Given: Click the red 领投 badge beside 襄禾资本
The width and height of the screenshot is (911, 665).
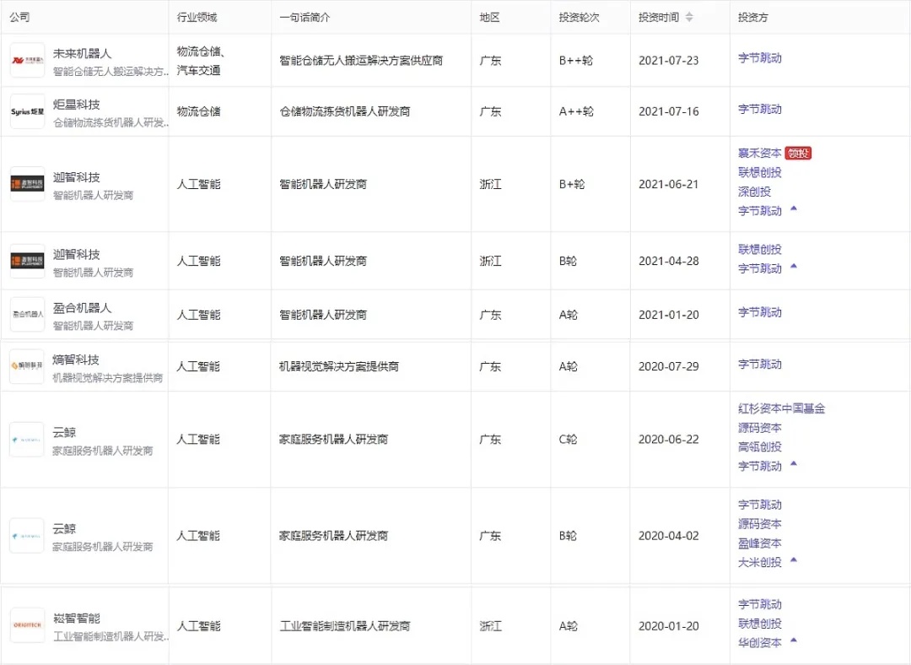Looking at the screenshot, I should click(798, 154).
